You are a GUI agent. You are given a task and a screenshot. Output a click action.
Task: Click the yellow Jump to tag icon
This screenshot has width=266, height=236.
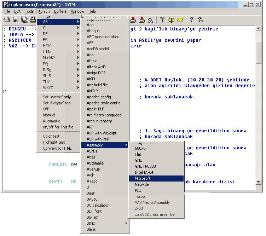(180, 20)
